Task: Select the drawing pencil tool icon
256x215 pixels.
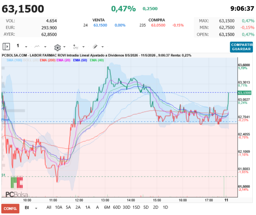Action: point(95,46)
